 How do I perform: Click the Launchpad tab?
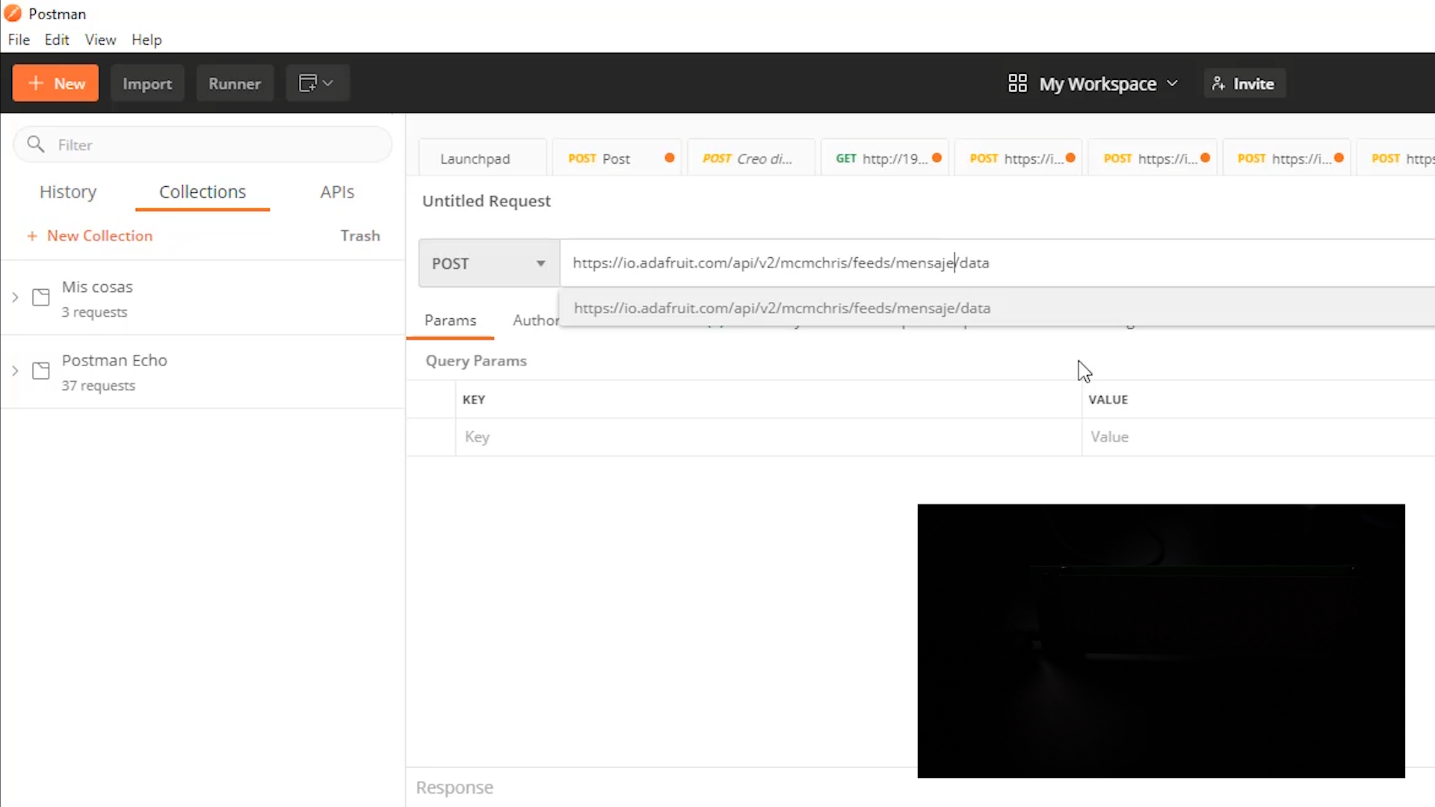pos(475,158)
